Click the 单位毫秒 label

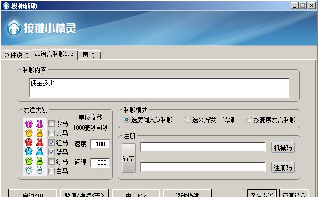90,117
